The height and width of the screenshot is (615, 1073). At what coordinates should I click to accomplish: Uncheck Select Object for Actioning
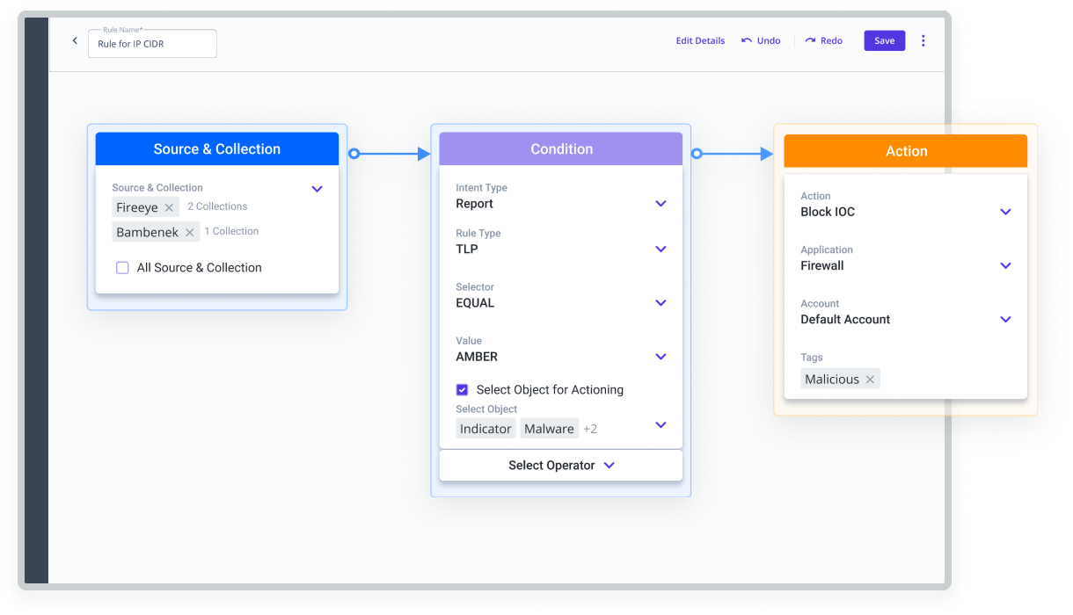click(462, 390)
